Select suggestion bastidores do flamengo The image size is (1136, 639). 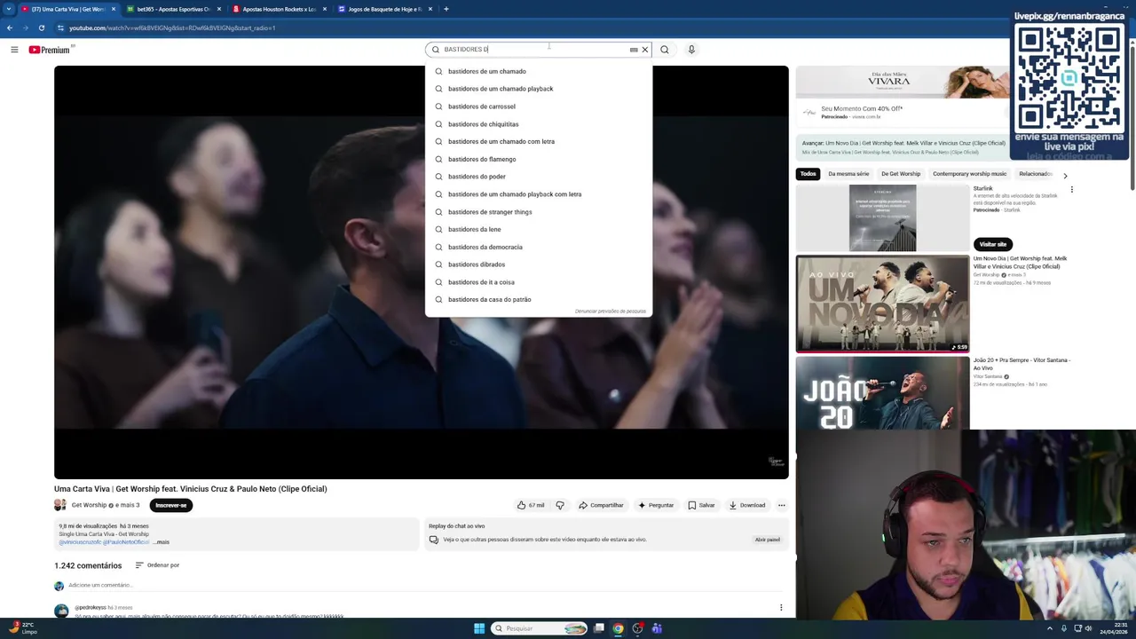[539, 159]
